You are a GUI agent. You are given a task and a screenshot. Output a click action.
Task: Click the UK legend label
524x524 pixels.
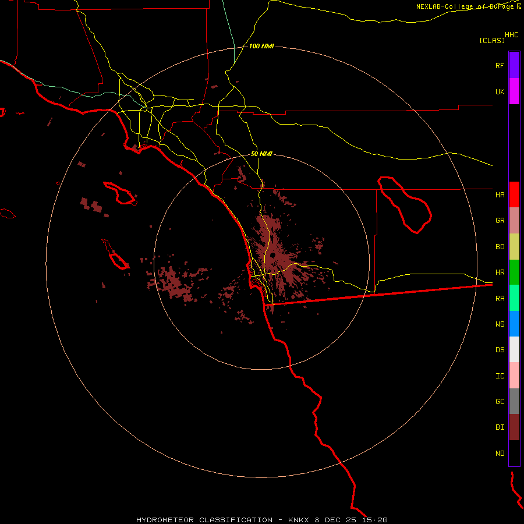click(x=500, y=91)
